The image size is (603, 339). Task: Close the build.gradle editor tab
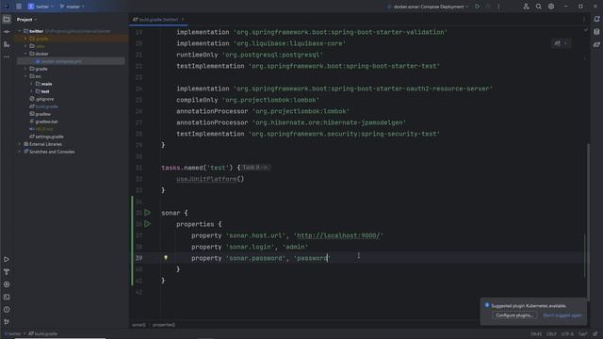pyautogui.click(x=183, y=19)
